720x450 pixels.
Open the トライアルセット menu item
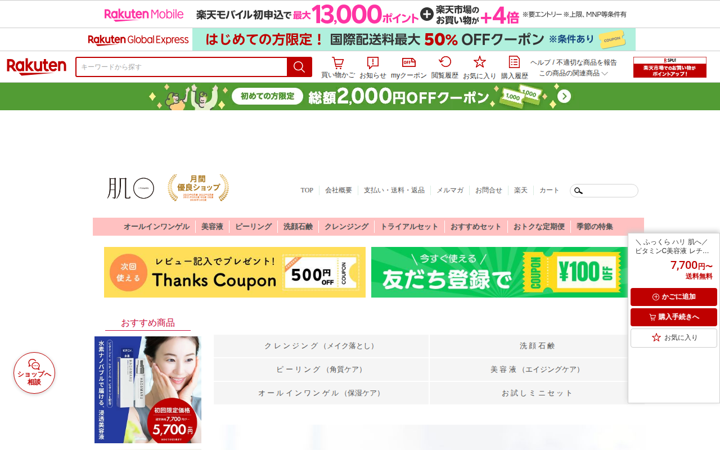(409, 227)
